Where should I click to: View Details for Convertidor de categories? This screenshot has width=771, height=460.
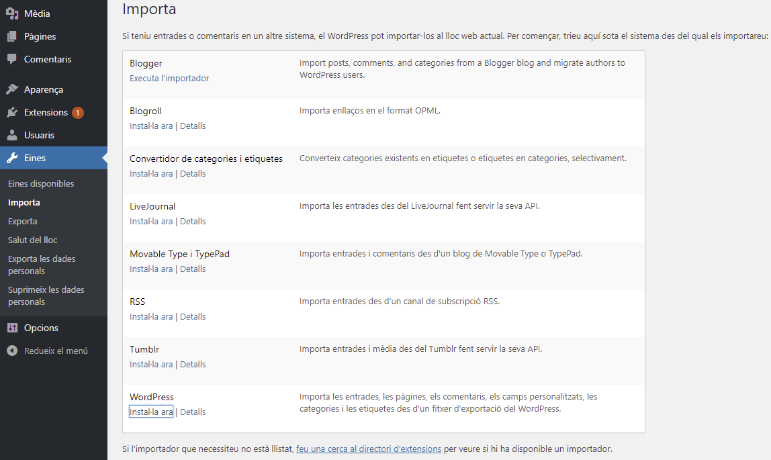click(193, 173)
